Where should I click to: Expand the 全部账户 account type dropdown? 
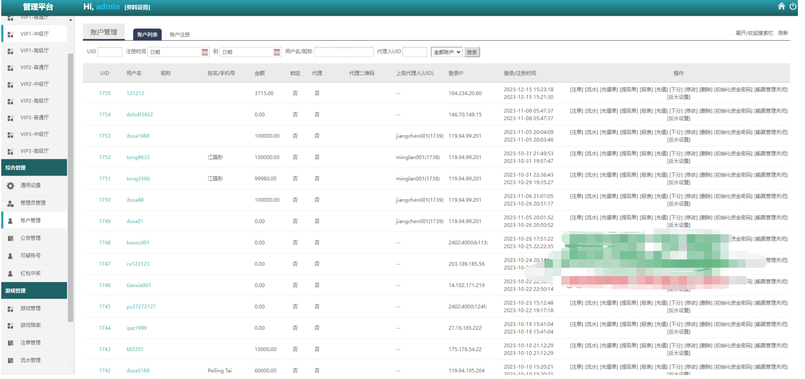pos(446,52)
